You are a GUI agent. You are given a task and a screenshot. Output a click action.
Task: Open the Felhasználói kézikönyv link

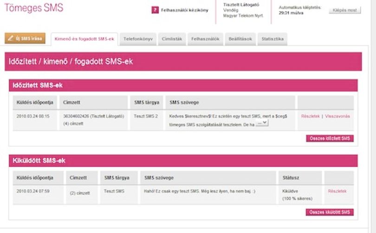(184, 10)
